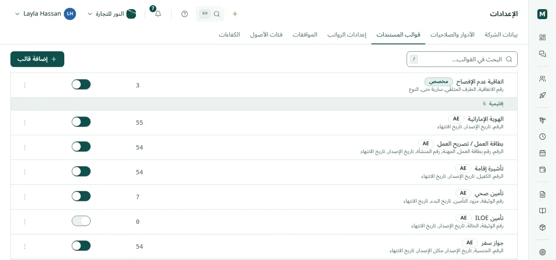
Task: Open the clock attendance sidebar icon
Action: coord(542,137)
